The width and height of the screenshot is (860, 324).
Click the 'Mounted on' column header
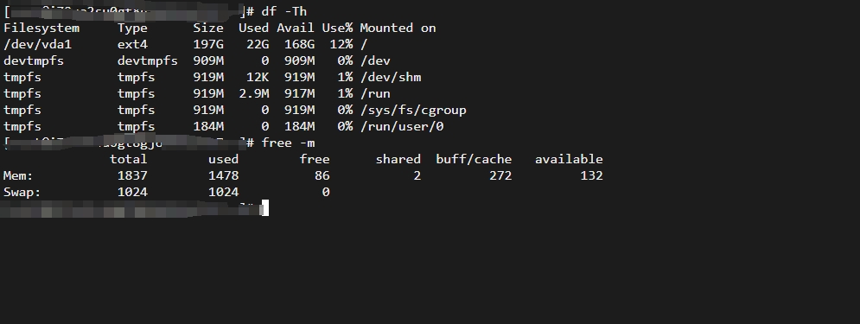[x=398, y=28]
